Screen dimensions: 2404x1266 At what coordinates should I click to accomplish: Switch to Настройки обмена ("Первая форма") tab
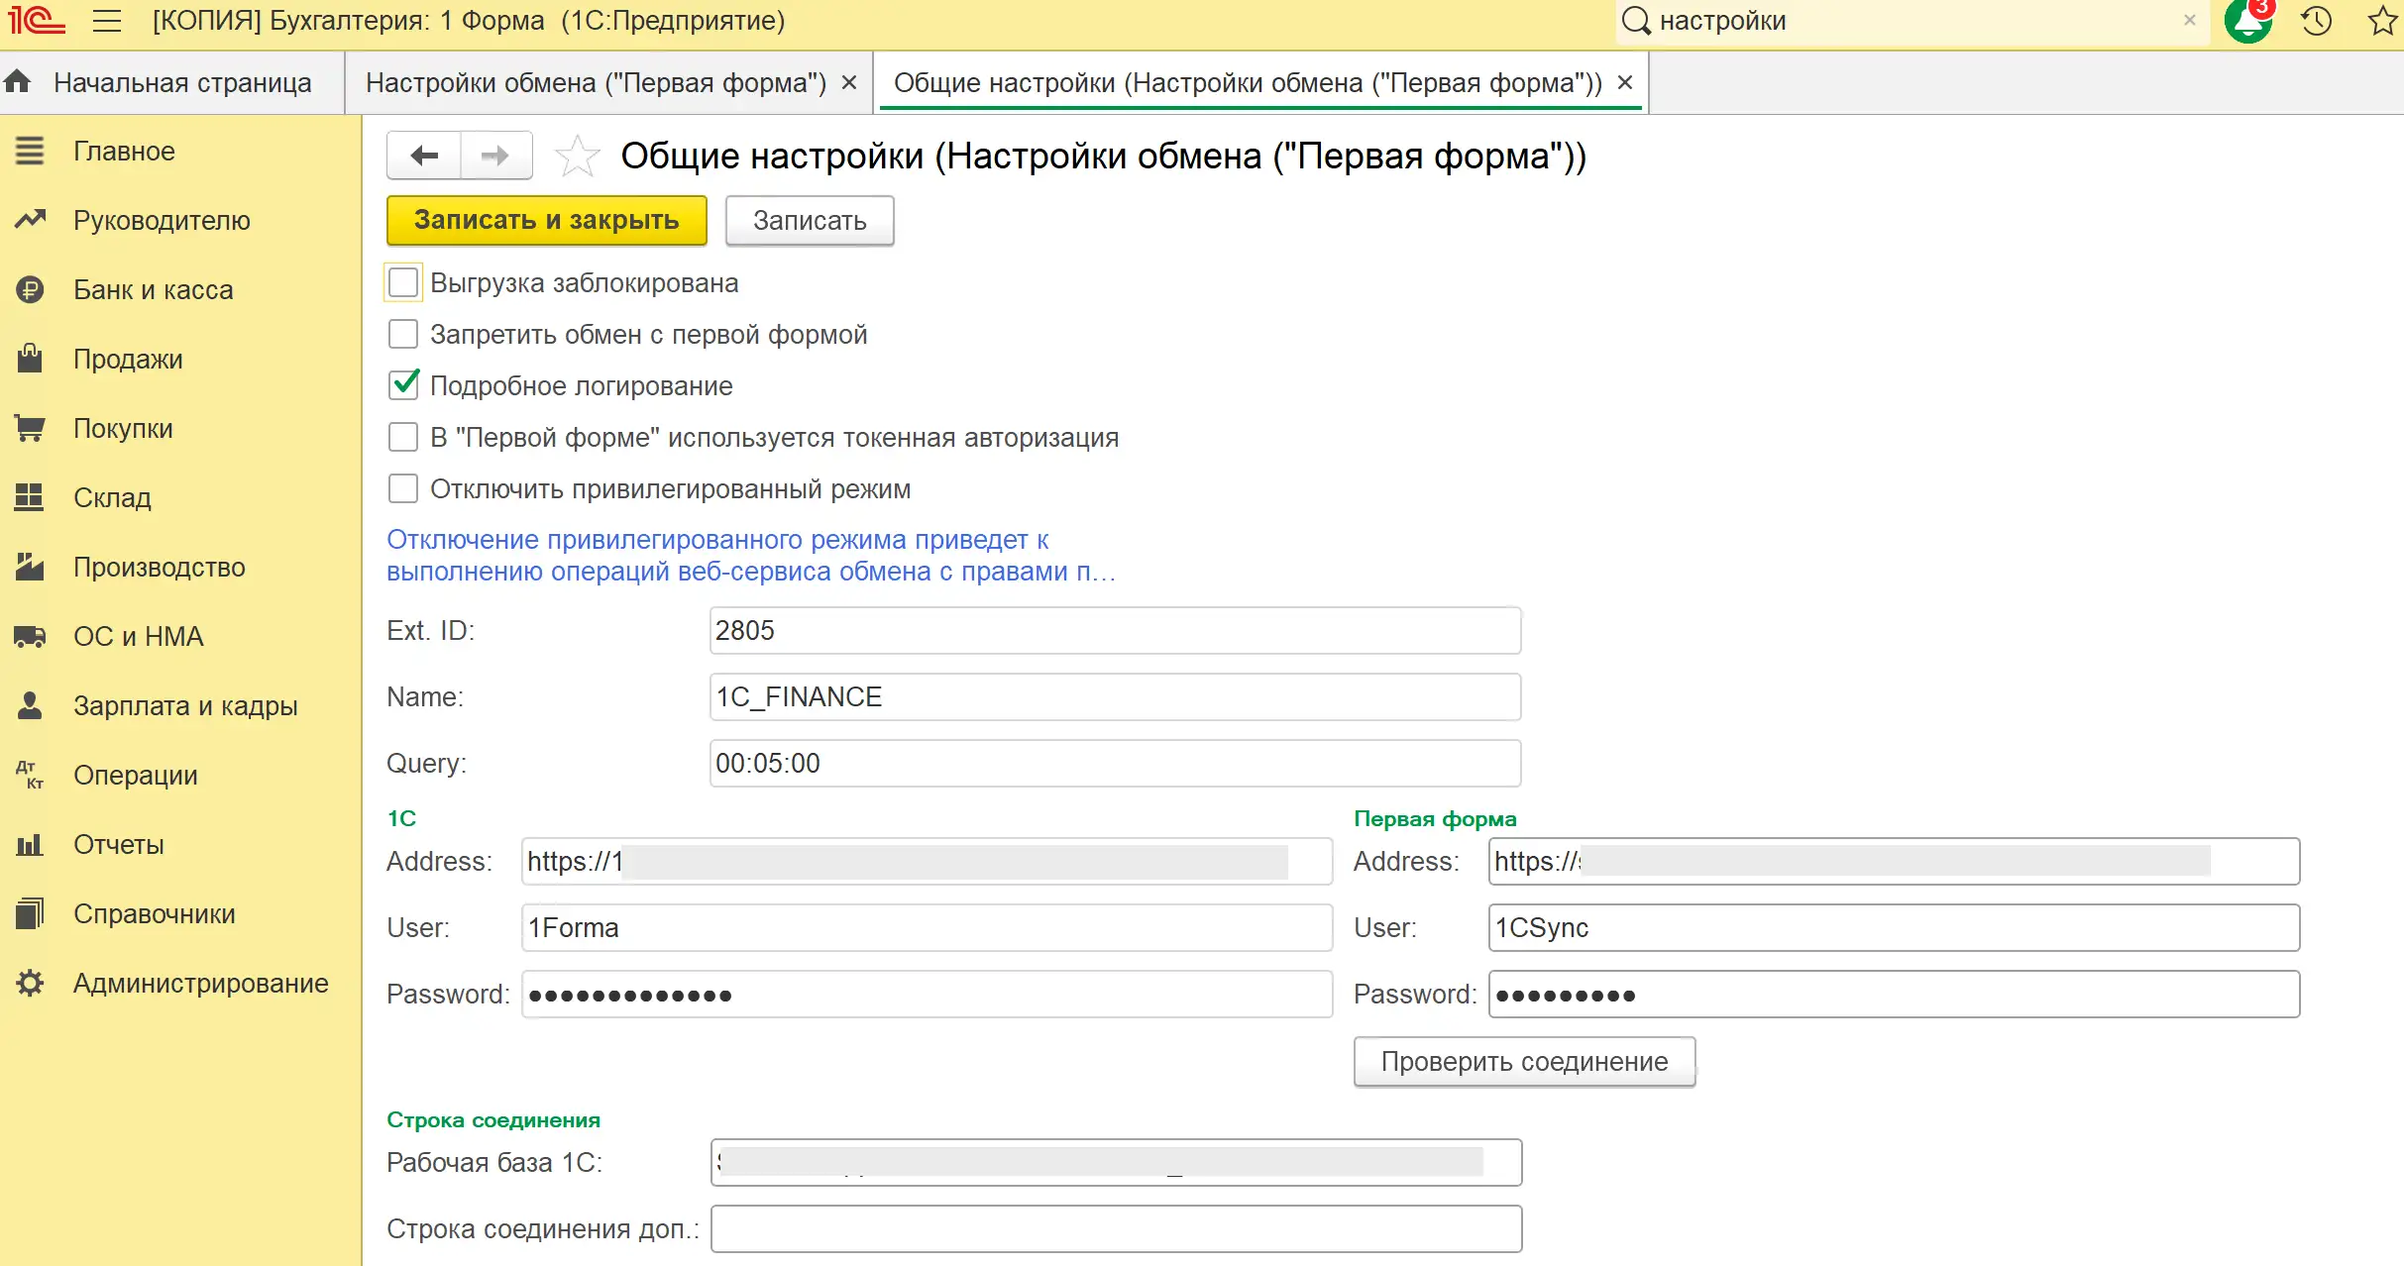596,82
